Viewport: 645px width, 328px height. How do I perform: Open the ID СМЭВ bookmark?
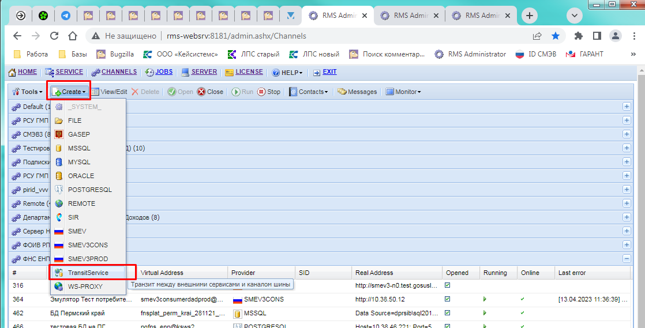point(535,54)
